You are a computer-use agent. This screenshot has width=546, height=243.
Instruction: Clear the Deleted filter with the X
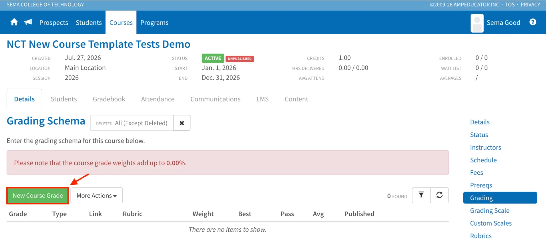pos(182,123)
